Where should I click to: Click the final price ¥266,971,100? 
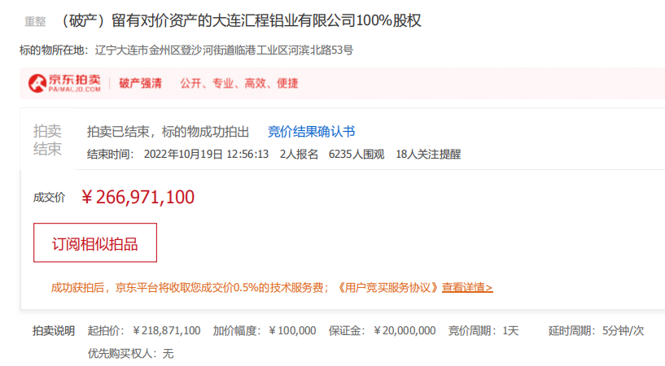click(x=138, y=197)
